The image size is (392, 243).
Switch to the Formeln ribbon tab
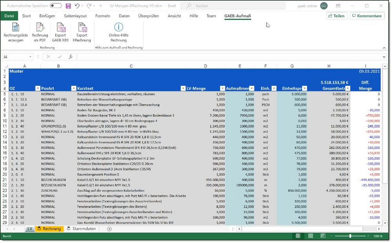pos(103,16)
